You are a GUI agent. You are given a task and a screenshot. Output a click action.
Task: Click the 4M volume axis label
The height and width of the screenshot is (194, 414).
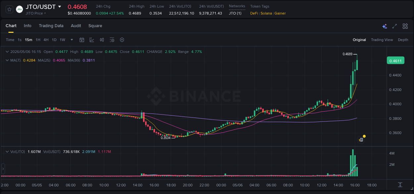pos(392,153)
